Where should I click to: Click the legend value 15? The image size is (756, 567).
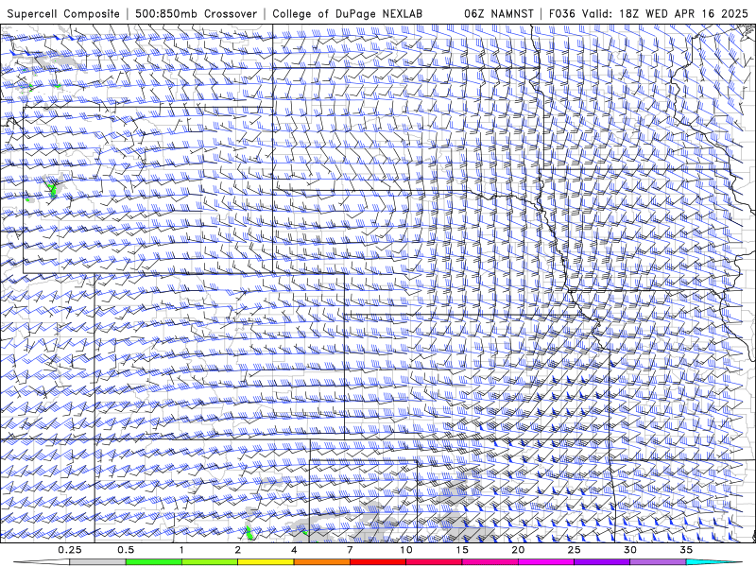(x=462, y=550)
